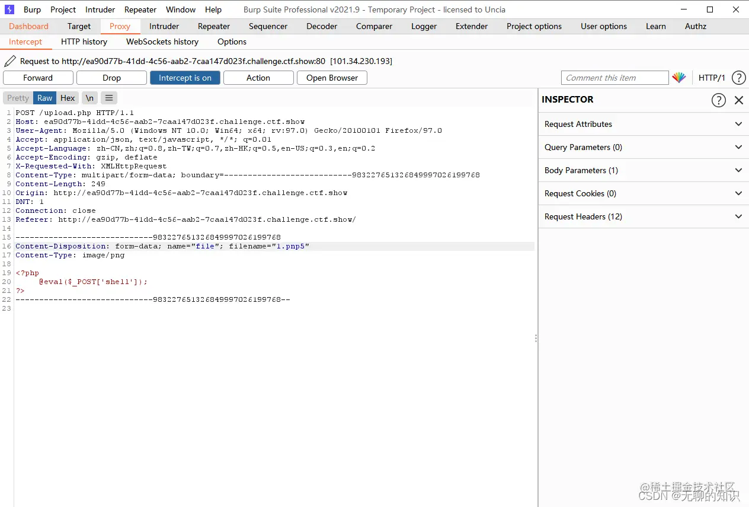Open the Burp menu
Screen dimensions: 749x507
(x=32, y=9)
